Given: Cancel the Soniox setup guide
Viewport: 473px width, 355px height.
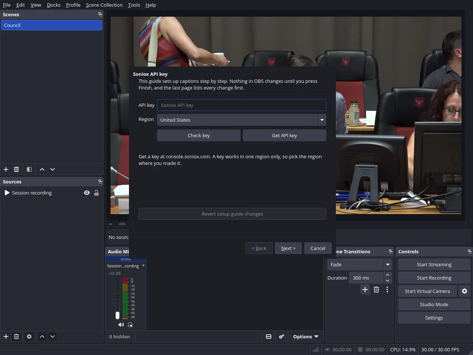Looking at the screenshot, I should 318,248.
